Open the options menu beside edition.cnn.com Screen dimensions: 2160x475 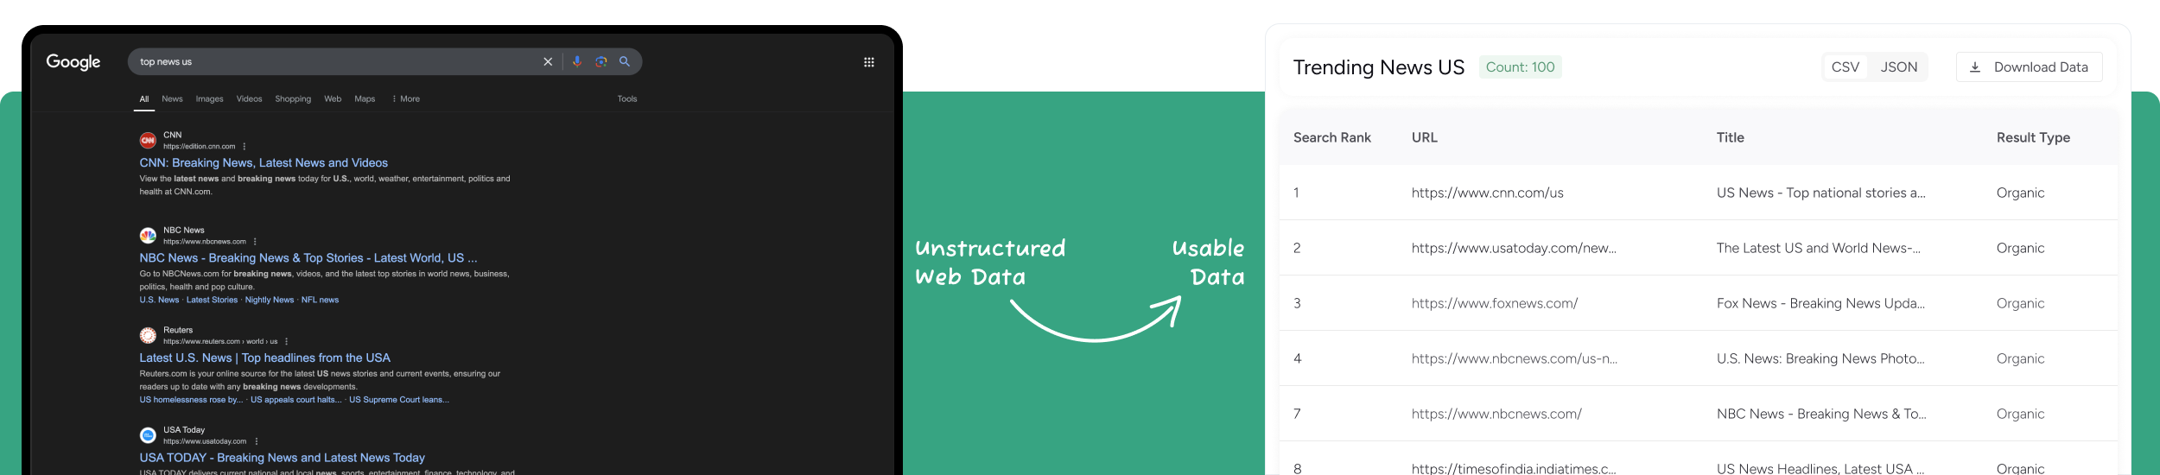(x=245, y=147)
